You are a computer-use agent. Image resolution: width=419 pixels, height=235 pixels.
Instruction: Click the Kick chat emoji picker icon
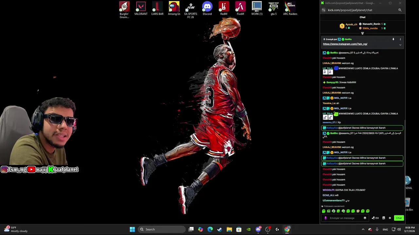(365, 218)
